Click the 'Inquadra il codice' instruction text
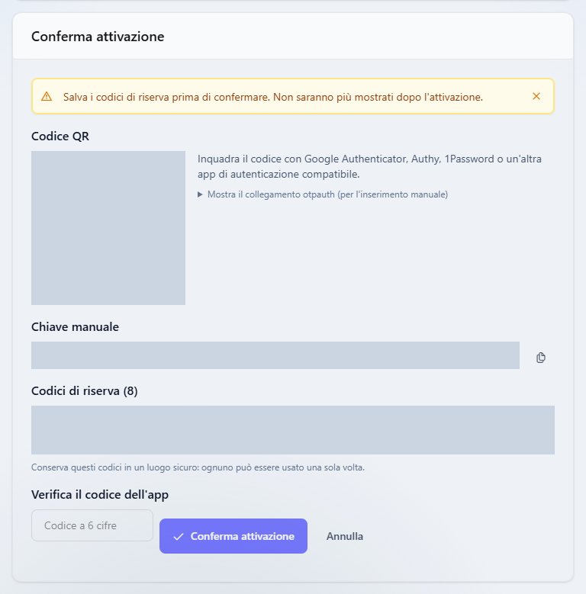 pyautogui.click(x=369, y=166)
